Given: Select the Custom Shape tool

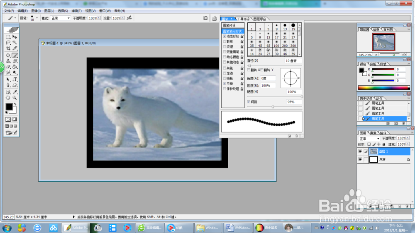Looking at the screenshot, I should click(15, 85).
